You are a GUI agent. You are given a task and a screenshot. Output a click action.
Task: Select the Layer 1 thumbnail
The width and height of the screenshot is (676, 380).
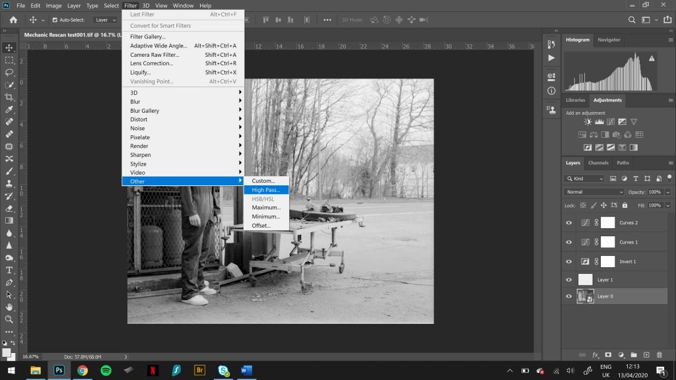pyautogui.click(x=586, y=280)
